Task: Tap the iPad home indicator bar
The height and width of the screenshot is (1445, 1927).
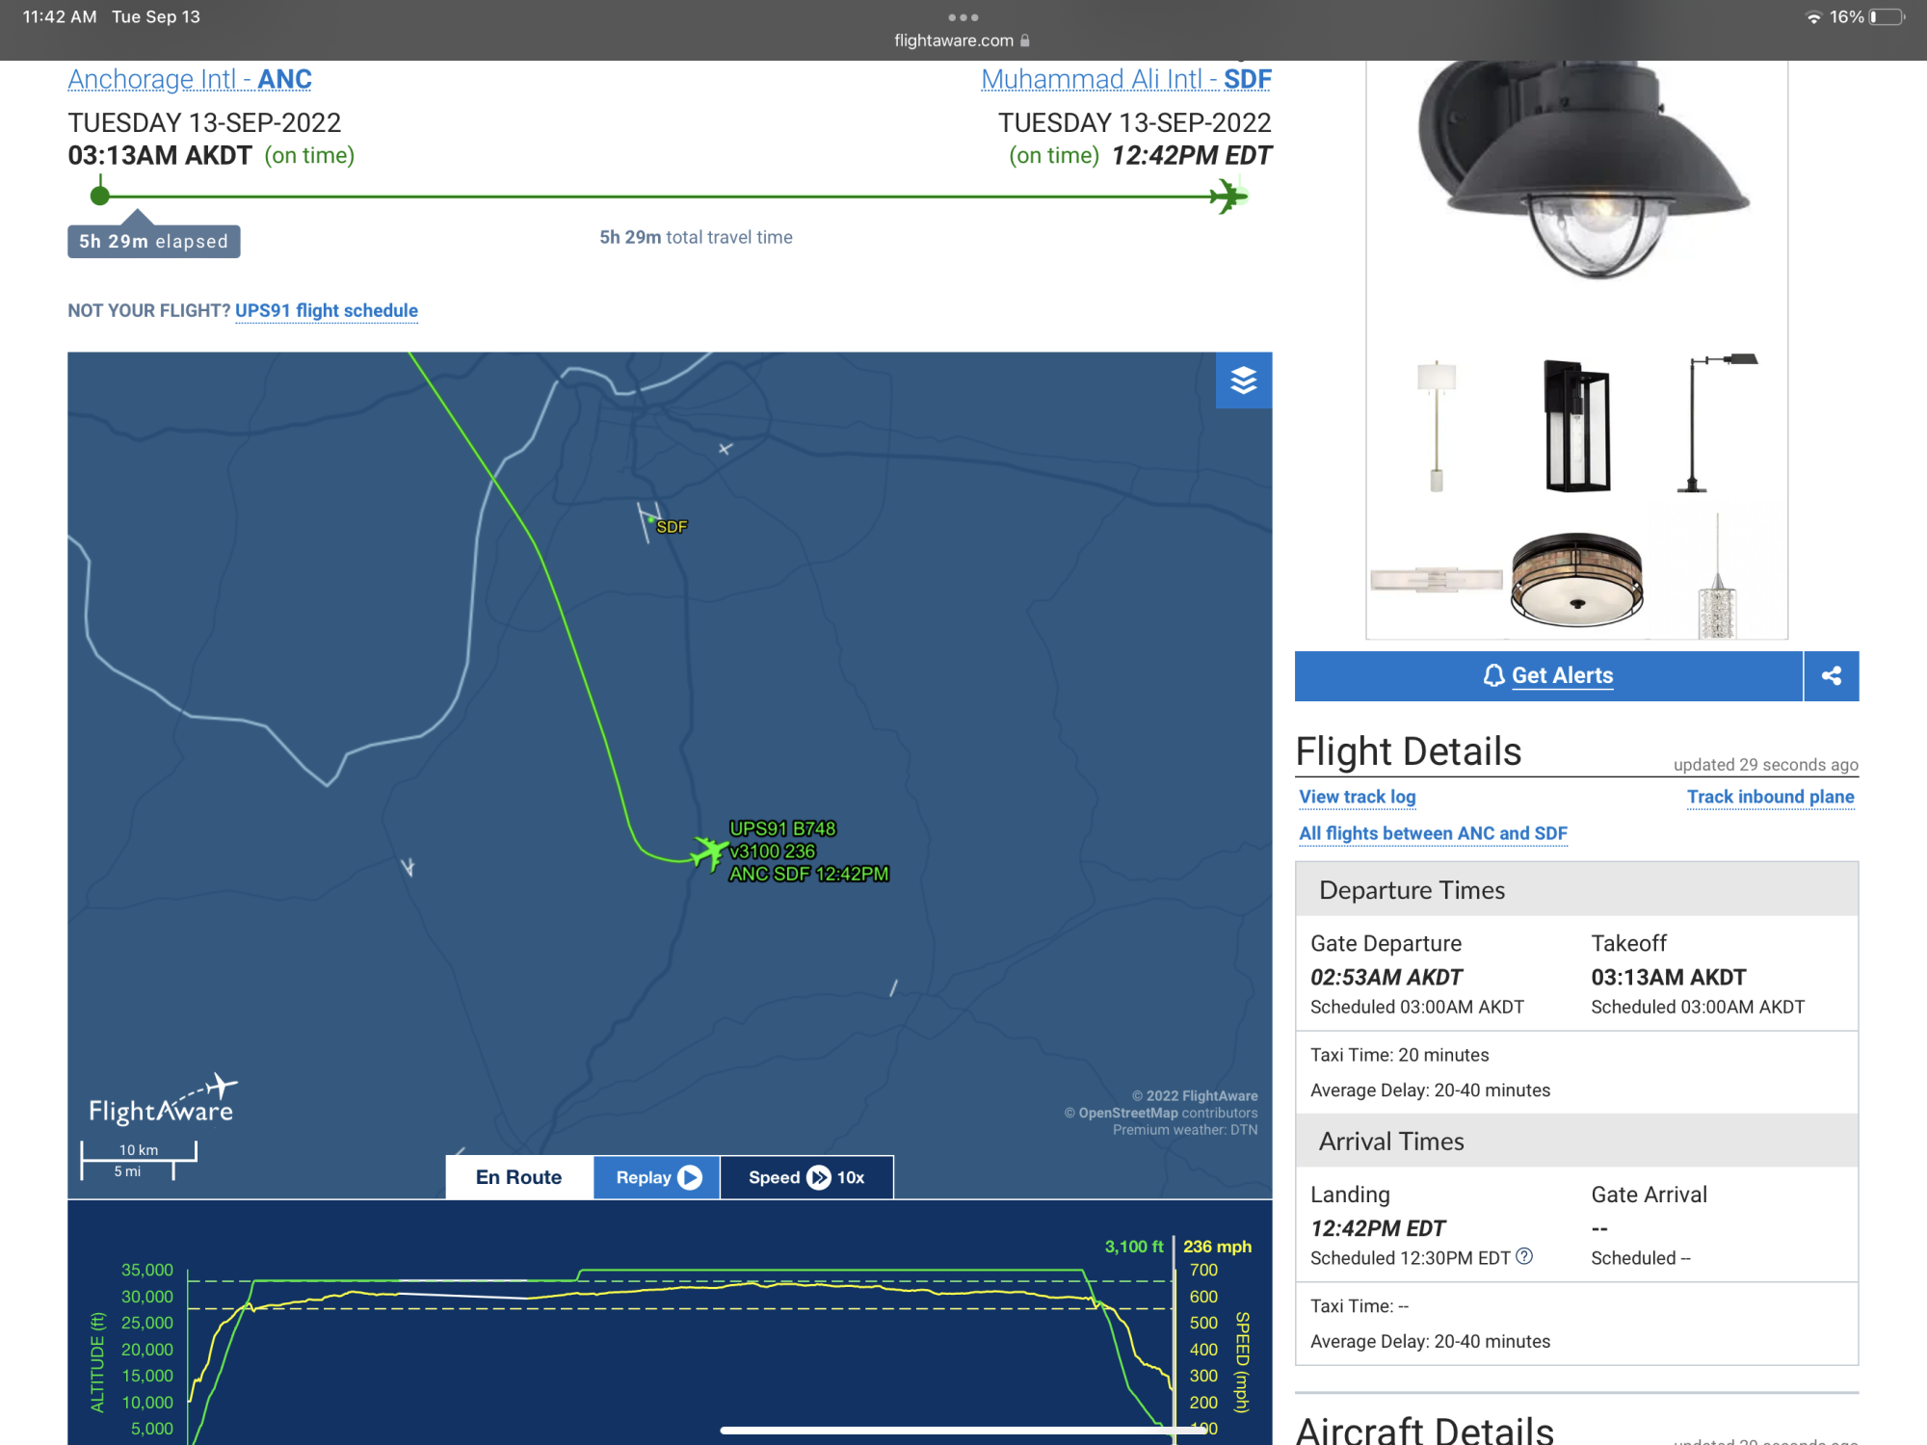Action: [x=963, y=1431]
